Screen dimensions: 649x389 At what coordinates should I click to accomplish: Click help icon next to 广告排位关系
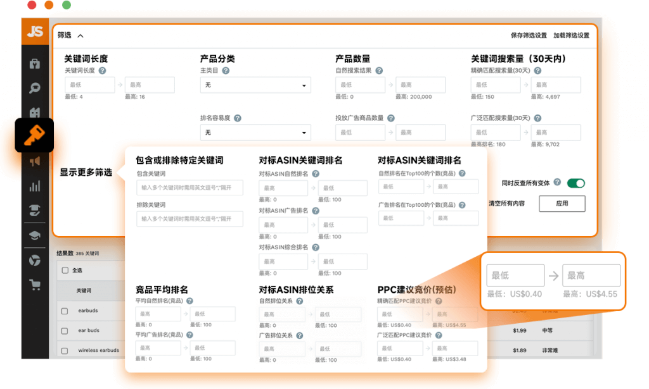coord(299,335)
